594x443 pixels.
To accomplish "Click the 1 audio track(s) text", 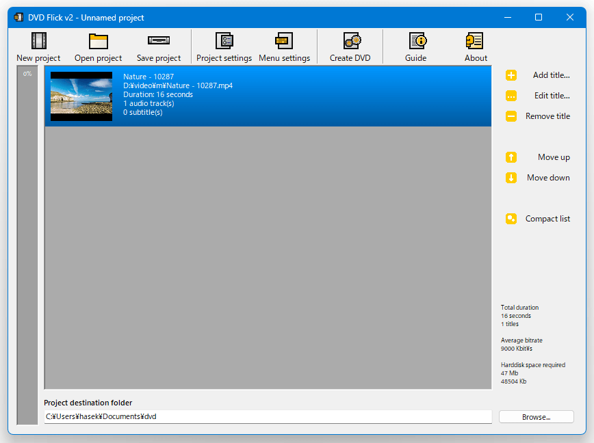I will (x=148, y=103).
